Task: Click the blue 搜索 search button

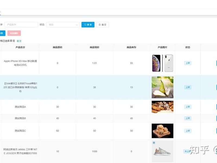Action: tap(88, 25)
